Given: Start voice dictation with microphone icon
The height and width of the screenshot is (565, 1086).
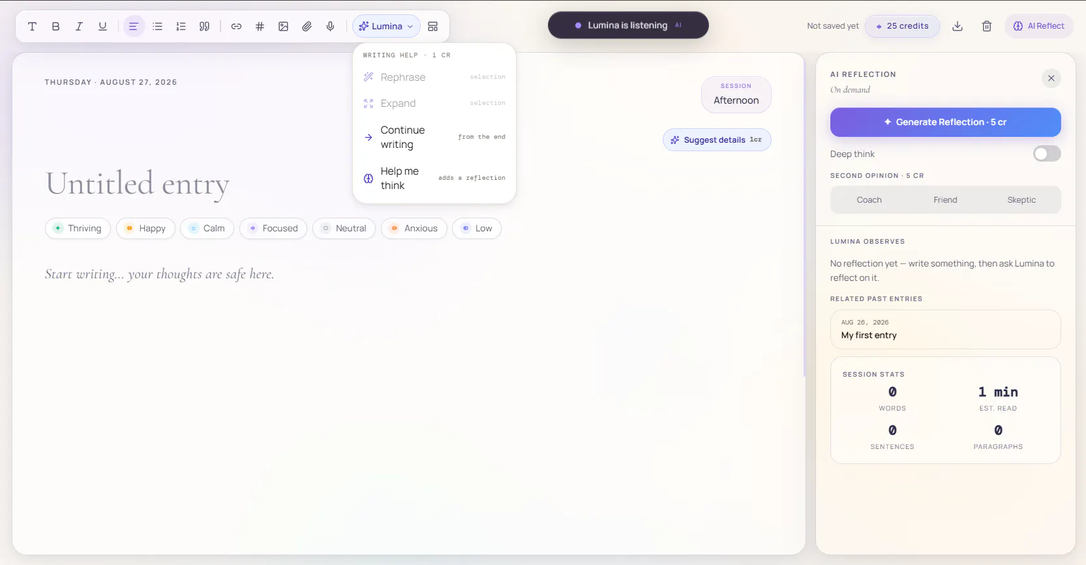Looking at the screenshot, I should coord(330,27).
